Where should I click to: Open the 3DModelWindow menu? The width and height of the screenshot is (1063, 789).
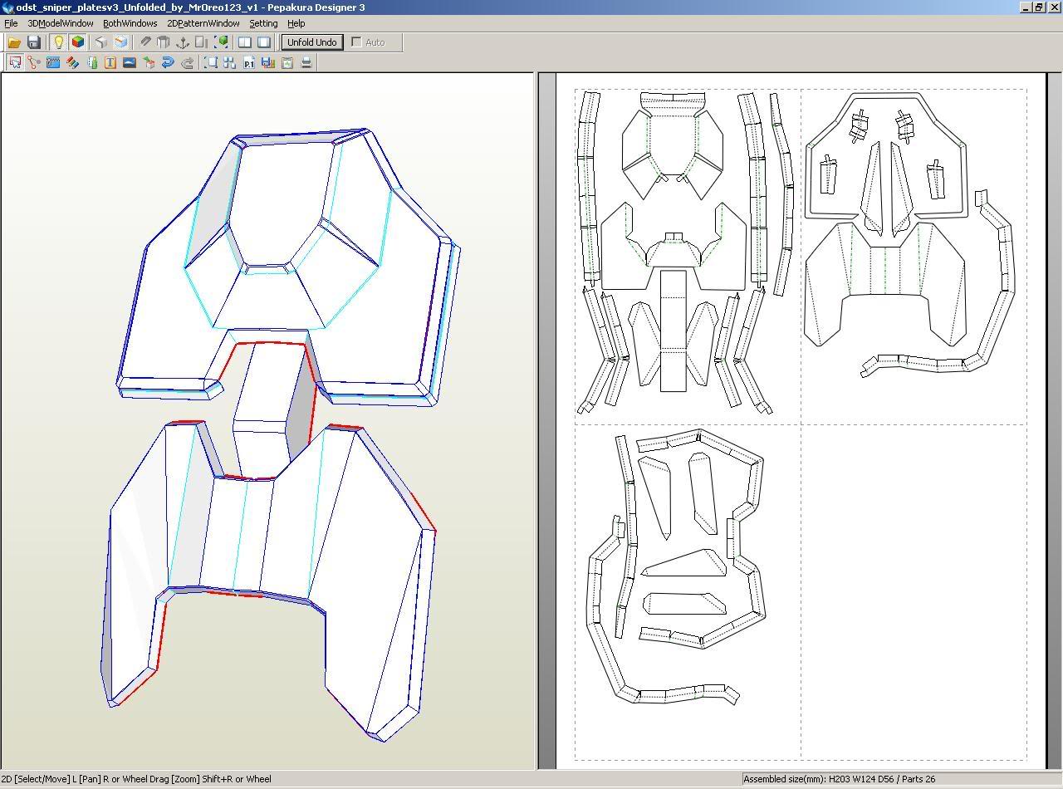point(61,23)
